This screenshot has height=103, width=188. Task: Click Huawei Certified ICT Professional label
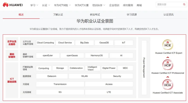168,73
